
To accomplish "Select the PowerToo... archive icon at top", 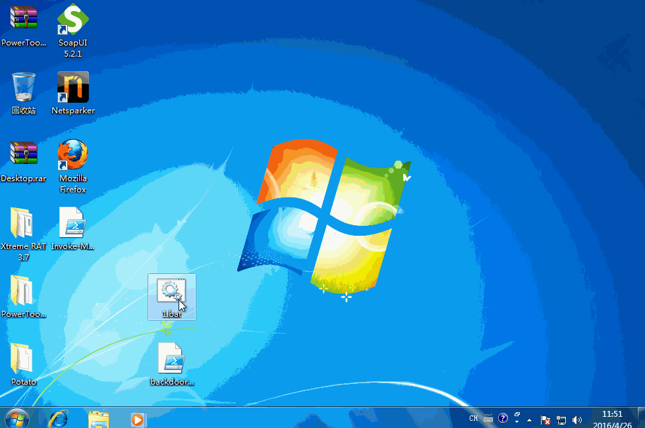I will tap(24, 26).
